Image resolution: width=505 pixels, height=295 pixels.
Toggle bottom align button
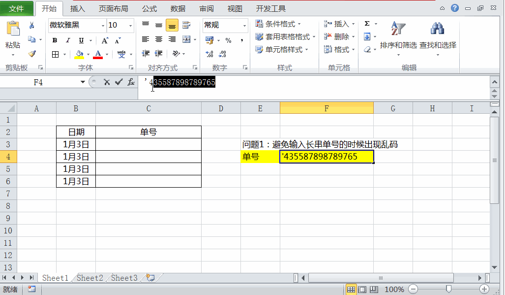pos(172,25)
